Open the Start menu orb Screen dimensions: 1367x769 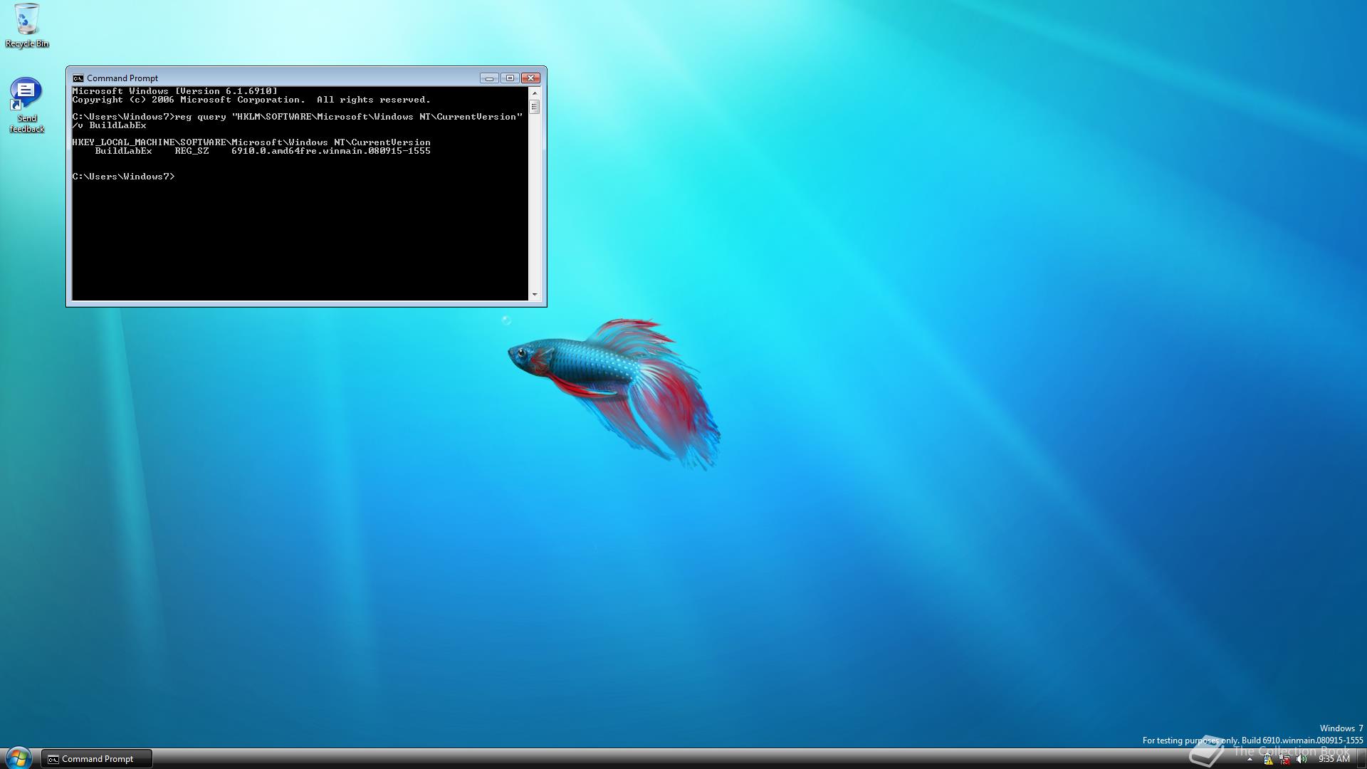click(19, 758)
